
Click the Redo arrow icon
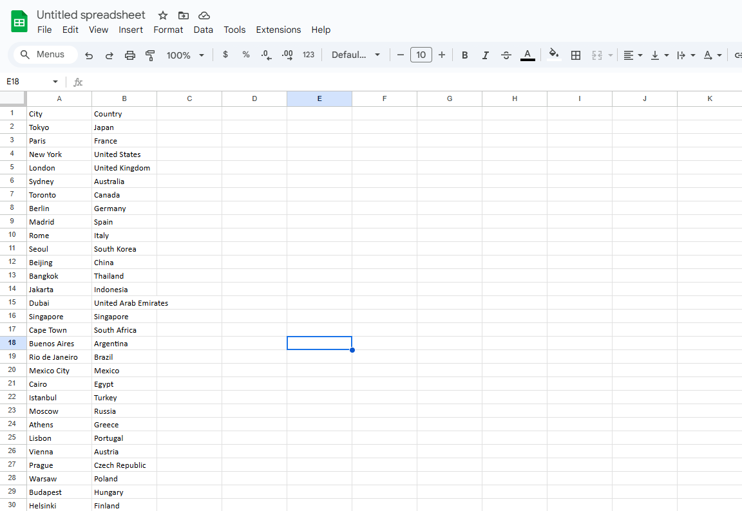pyautogui.click(x=109, y=55)
